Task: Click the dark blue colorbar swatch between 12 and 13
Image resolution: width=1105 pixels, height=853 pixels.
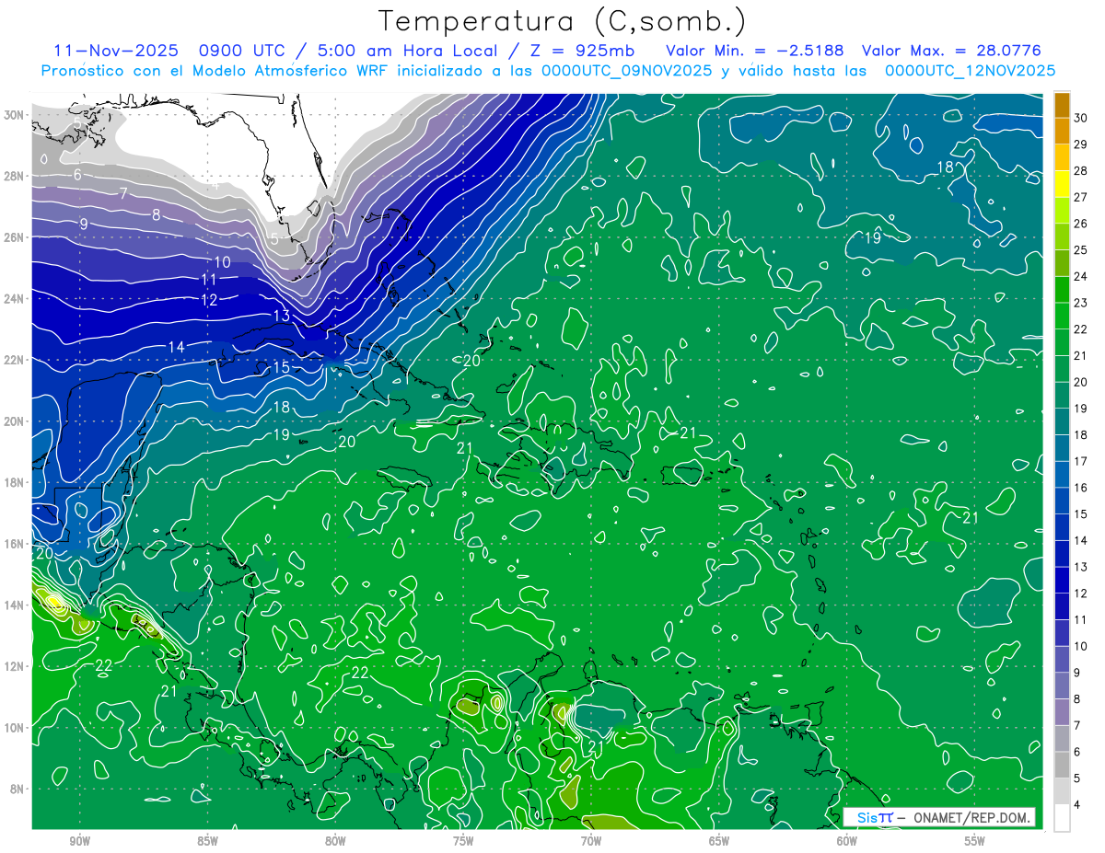Action: 1062,581
